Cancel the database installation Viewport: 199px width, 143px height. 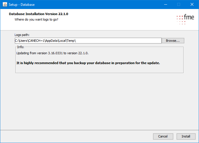point(163,136)
